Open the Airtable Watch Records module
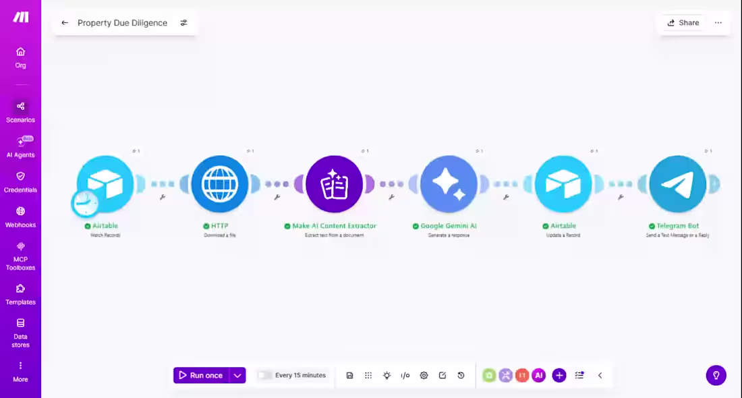742x398 pixels. click(105, 183)
